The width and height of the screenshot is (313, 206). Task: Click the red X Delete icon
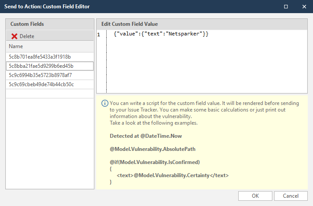pyautogui.click(x=14, y=36)
